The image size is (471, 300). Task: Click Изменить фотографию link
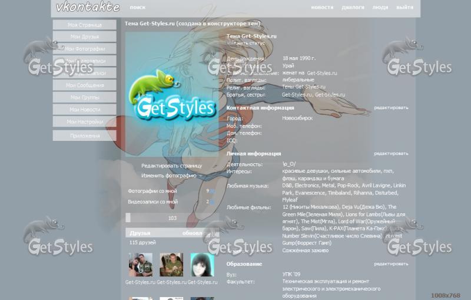(169, 176)
